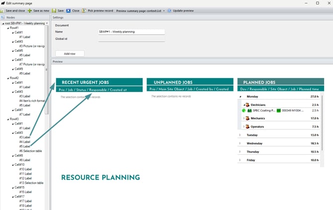The image size is (333, 210).
Task: Click the Name input field
Action: click(x=131, y=32)
